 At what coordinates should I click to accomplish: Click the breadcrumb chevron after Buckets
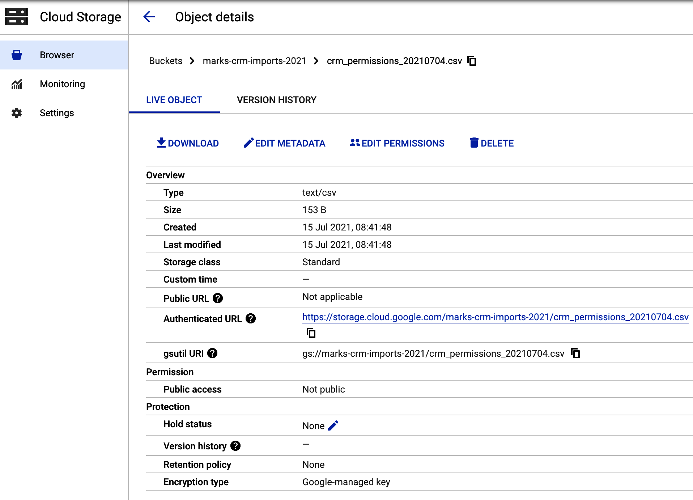[192, 61]
